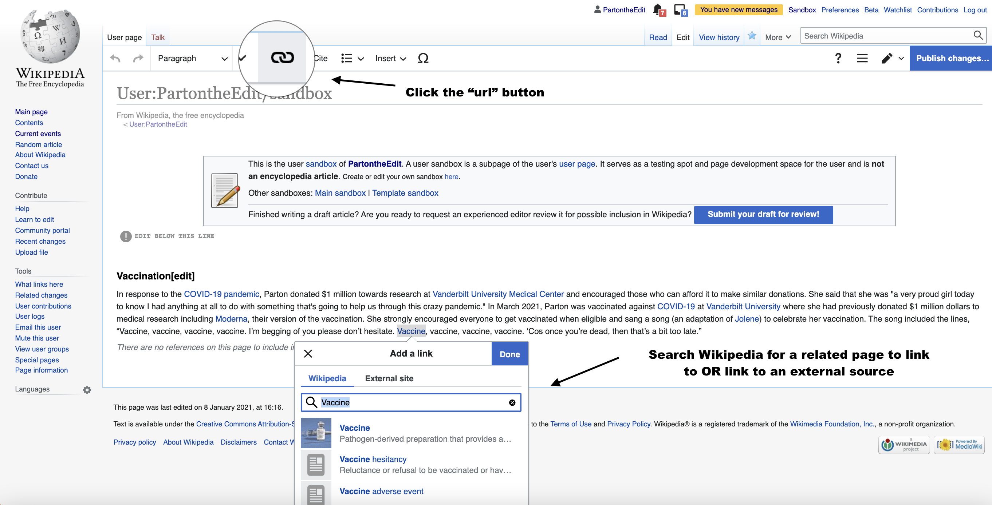
Task: Open the Cite menu
Action: pos(320,58)
